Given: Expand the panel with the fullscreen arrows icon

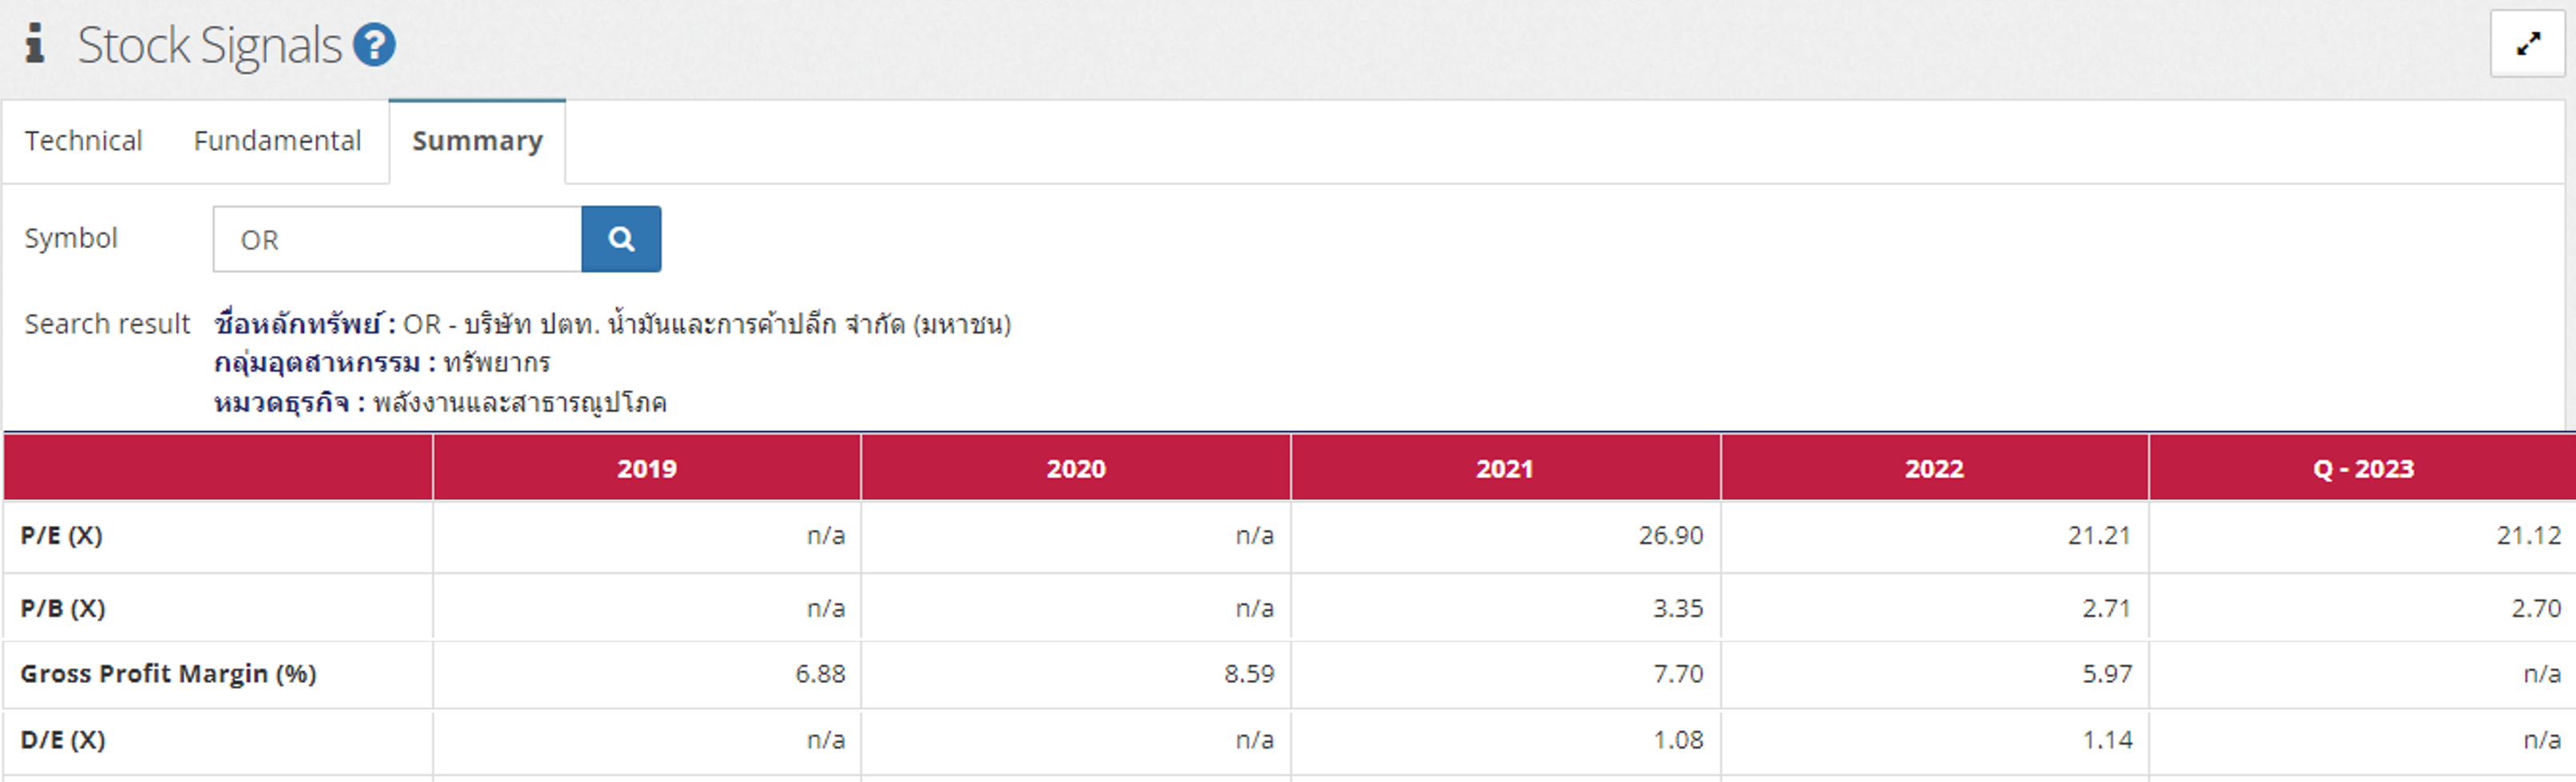Looking at the screenshot, I should pos(2528,44).
